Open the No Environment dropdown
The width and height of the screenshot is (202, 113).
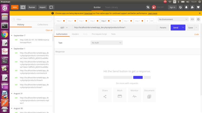[x=173, y=19]
